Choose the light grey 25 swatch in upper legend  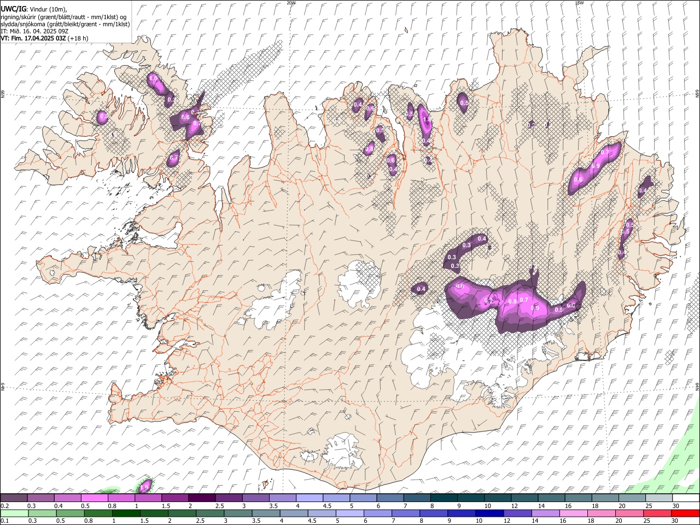659,498
